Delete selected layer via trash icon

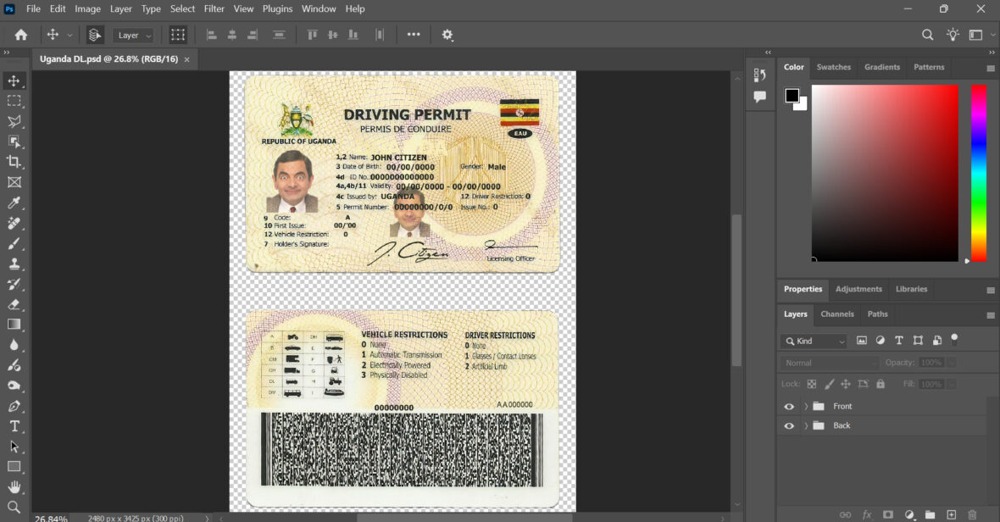973,514
